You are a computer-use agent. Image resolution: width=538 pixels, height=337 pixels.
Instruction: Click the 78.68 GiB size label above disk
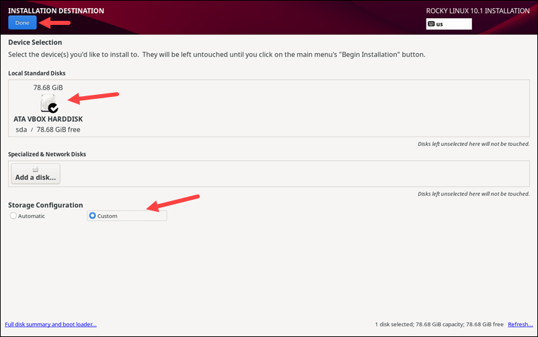coord(48,87)
